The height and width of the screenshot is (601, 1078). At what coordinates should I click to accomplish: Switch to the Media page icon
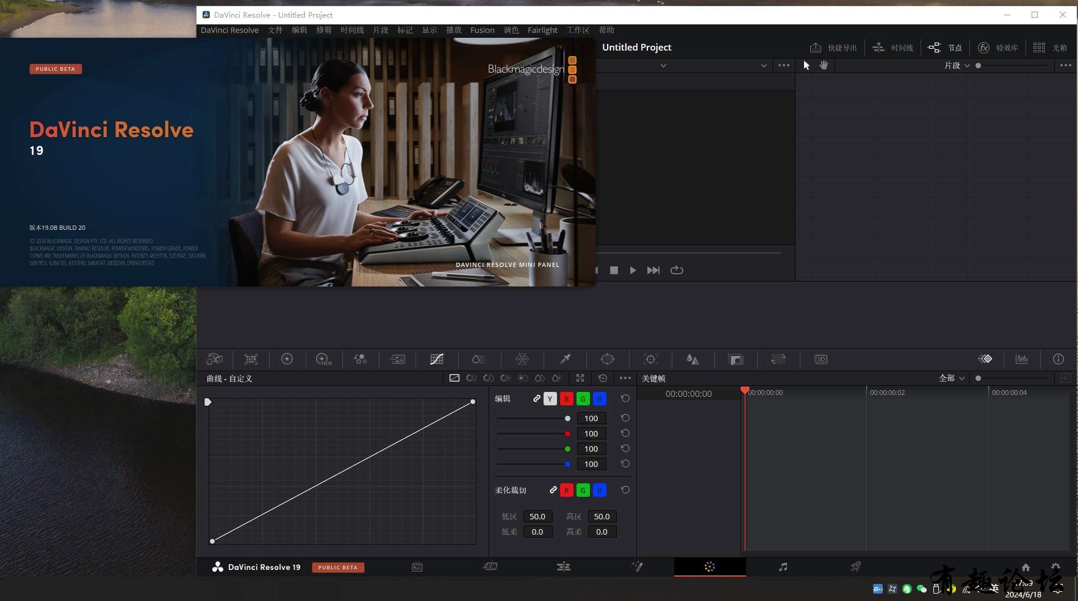417,567
